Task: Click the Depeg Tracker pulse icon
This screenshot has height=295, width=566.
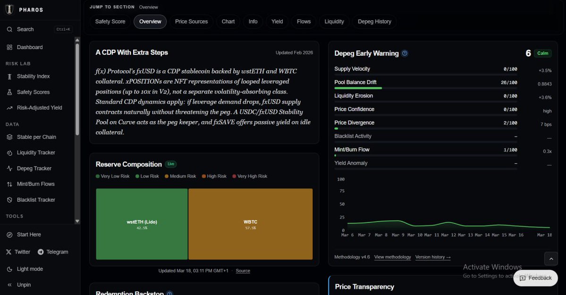Action: click(x=10, y=169)
